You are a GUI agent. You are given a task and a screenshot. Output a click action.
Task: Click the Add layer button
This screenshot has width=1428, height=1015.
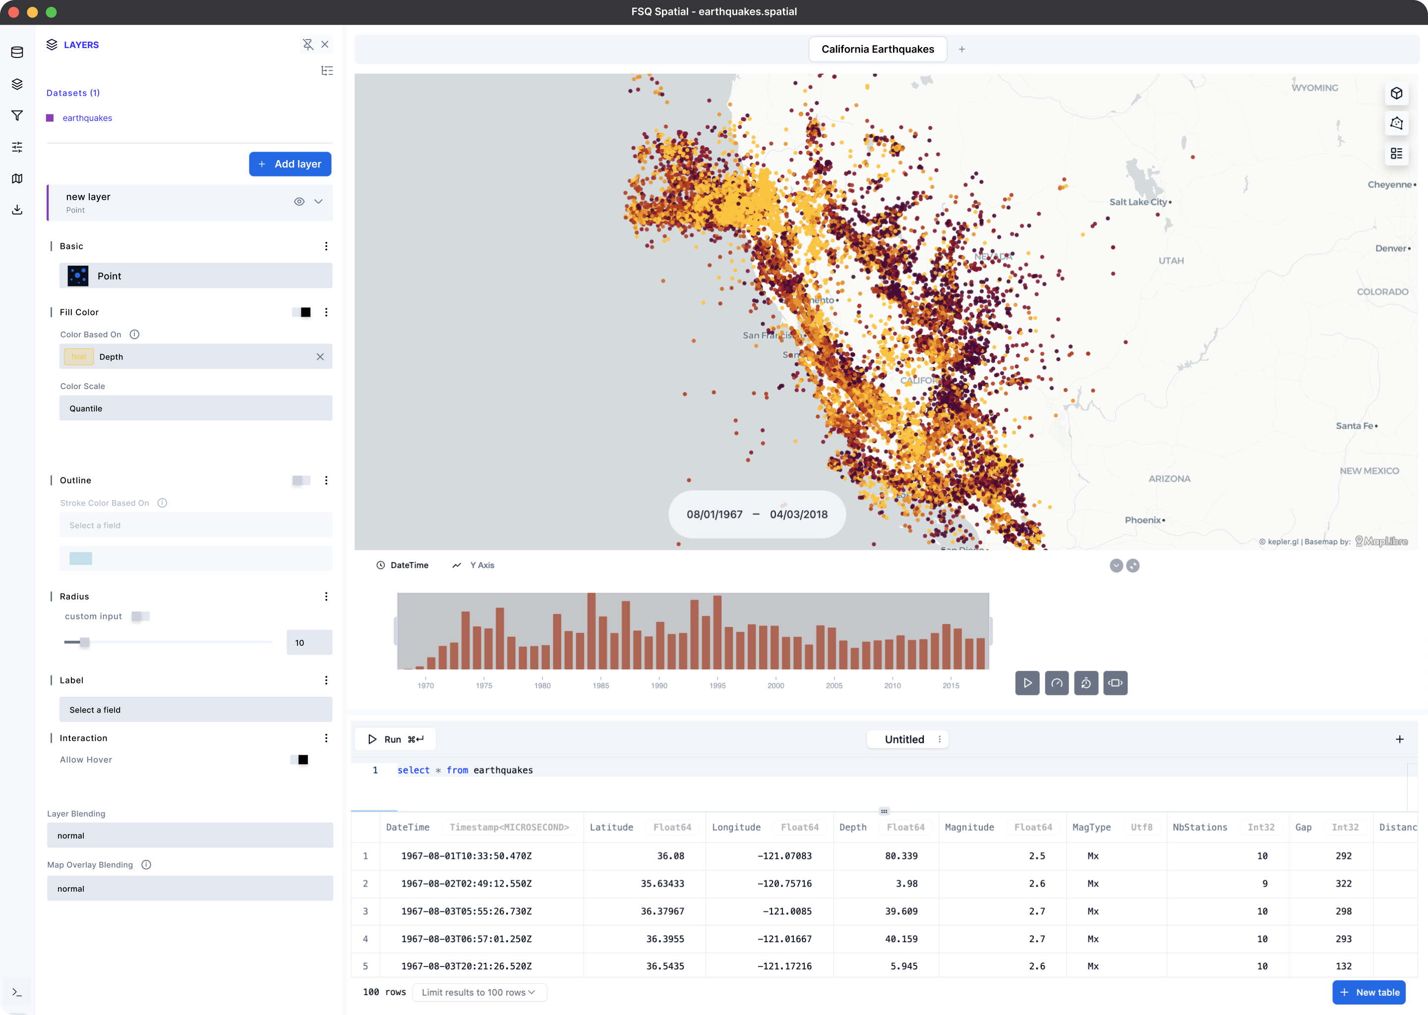[290, 165]
